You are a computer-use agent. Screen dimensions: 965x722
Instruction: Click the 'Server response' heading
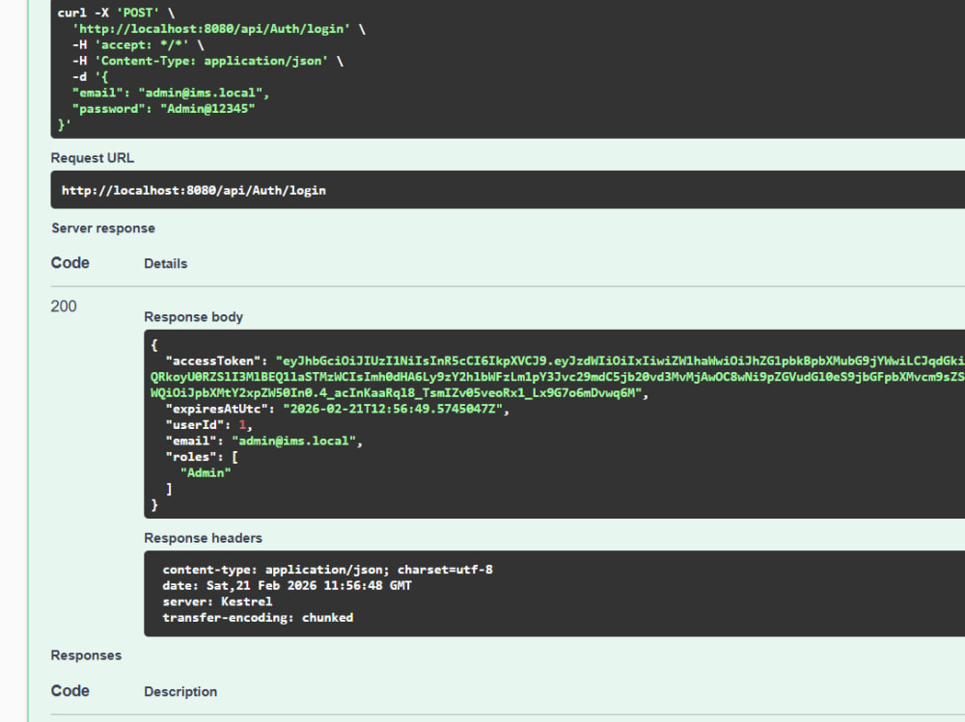(x=103, y=228)
